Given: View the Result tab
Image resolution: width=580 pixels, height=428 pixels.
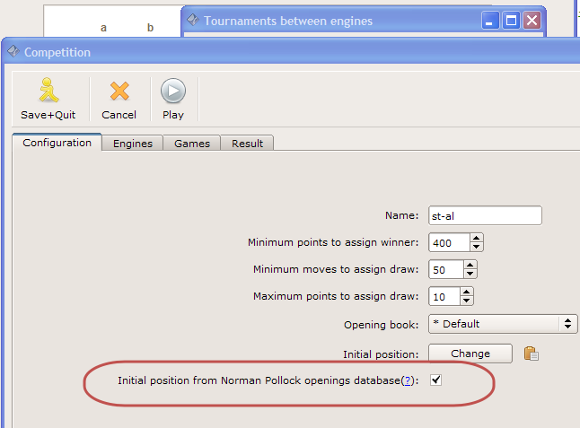Looking at the screenshot, I should [247, 144].
